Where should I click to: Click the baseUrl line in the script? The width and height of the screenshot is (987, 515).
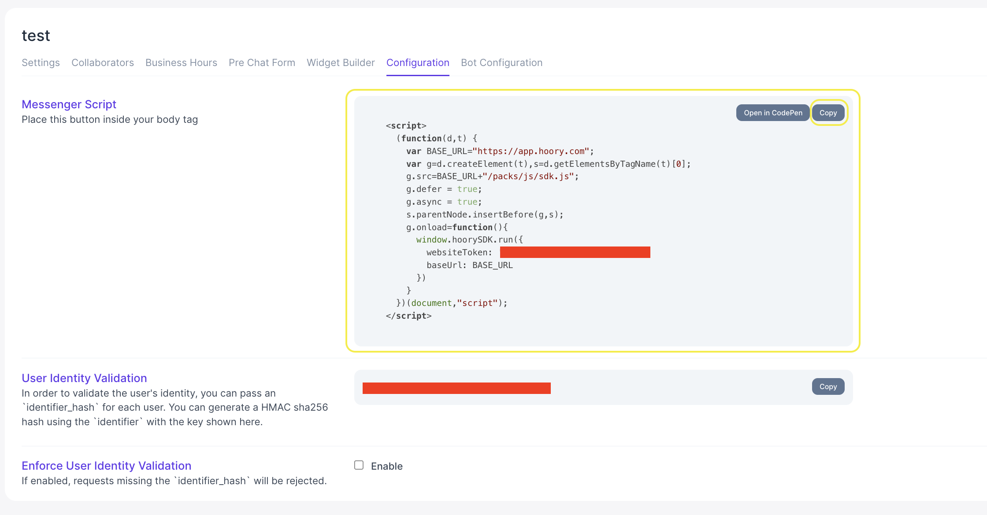(470, 265)
